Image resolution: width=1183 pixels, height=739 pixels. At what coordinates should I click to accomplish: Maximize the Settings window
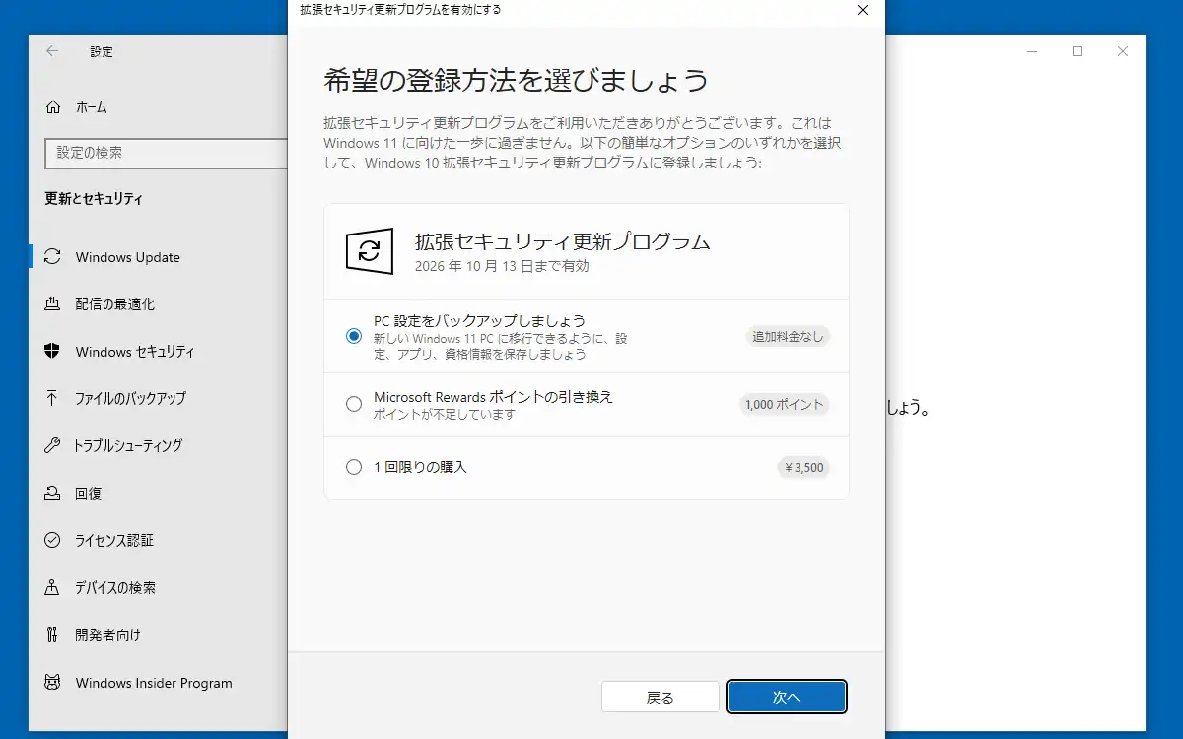(x=1078, y=51)
